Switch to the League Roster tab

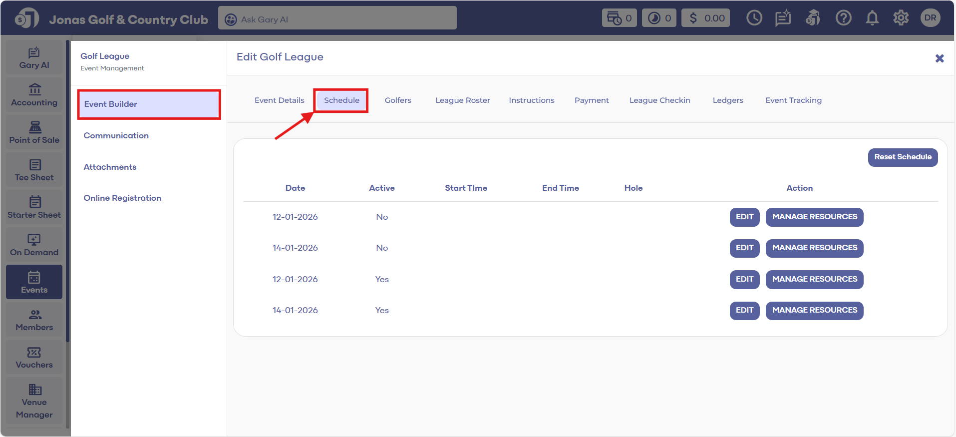point(462,100)
